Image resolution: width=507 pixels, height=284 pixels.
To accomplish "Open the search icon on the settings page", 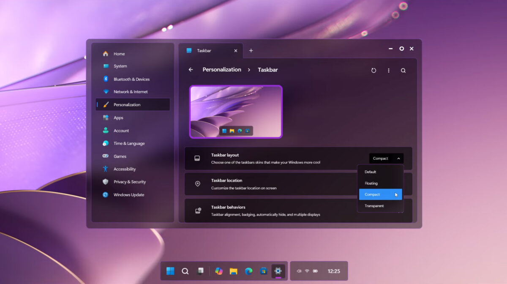I will 403,70.
